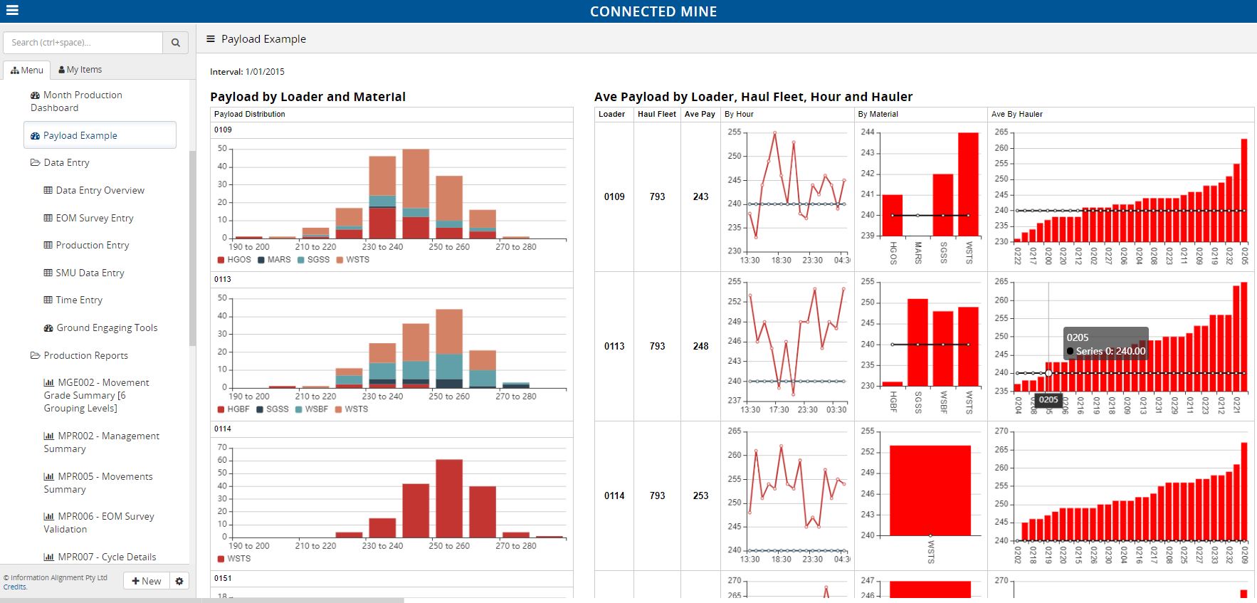Select loader 0109 row cell

614,196
